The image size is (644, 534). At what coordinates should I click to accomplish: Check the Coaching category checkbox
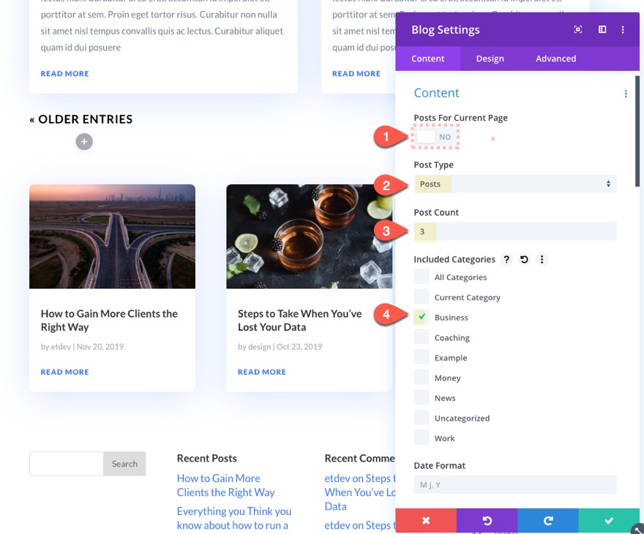coord(421,336)
